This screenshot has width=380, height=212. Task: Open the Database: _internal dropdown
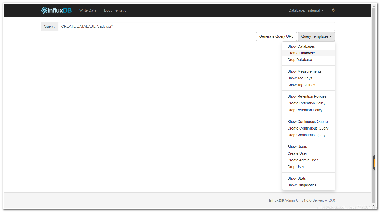[x=306, y=10]
